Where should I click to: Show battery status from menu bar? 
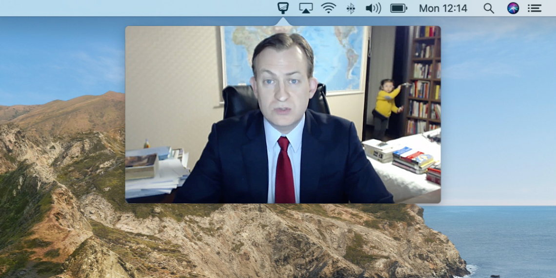(398, 8)
